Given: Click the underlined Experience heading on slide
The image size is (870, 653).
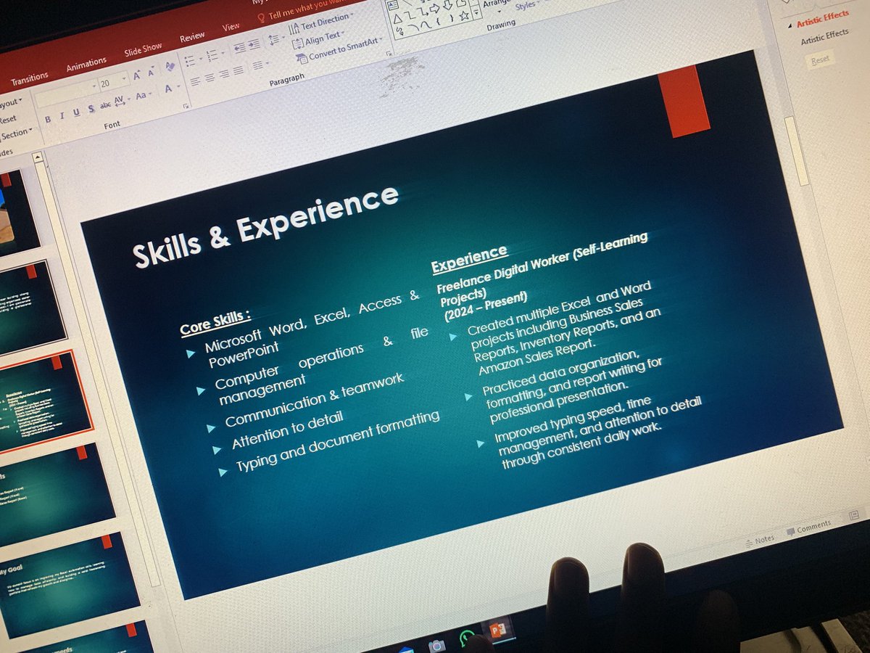Looking at the screenshot, I should pyautogui.click(x=469, y=259).
